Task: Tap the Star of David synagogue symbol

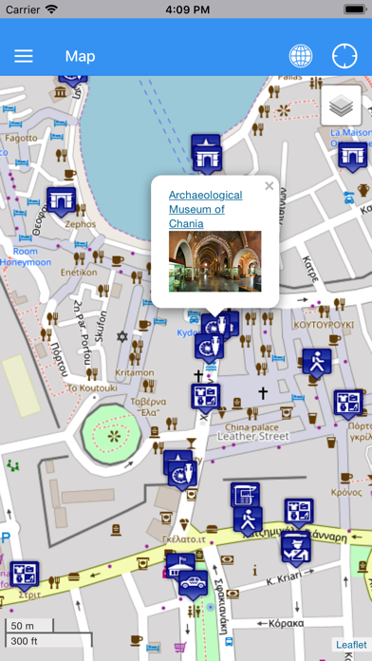Action: click(x=122, y=336)
